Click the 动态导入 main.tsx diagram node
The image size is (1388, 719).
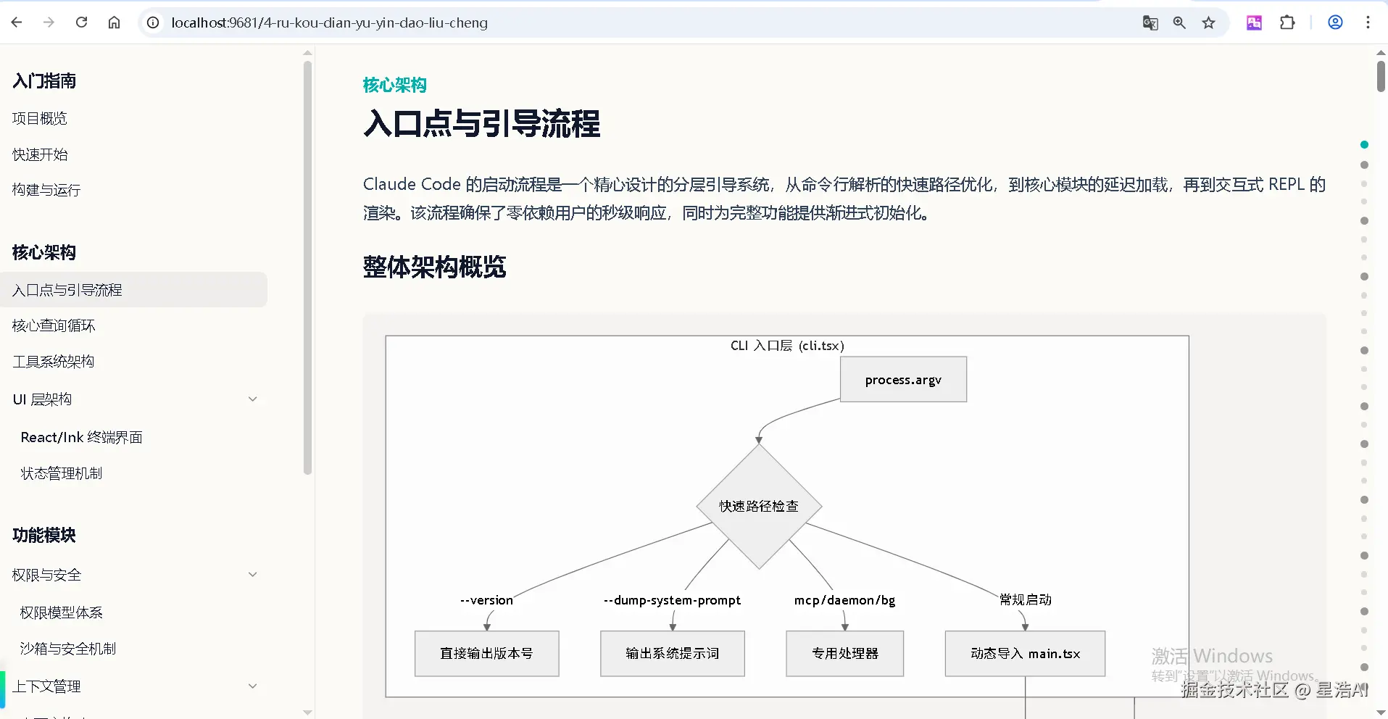tap(1025, 654)
